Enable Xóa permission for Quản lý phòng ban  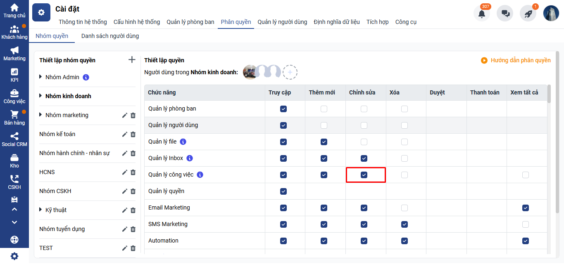pyautogui.click(x=404, y=109)
